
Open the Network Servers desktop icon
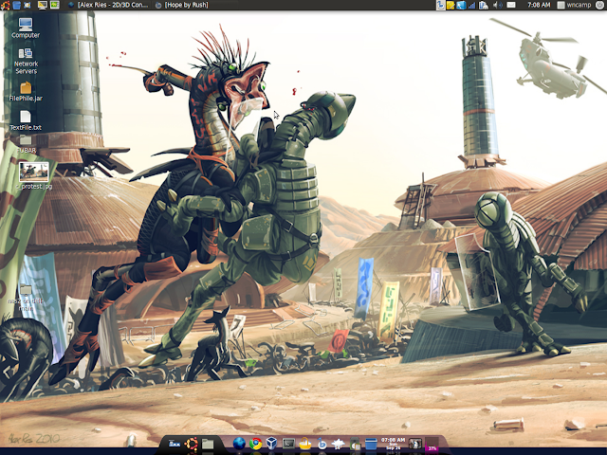coord(26,61)
